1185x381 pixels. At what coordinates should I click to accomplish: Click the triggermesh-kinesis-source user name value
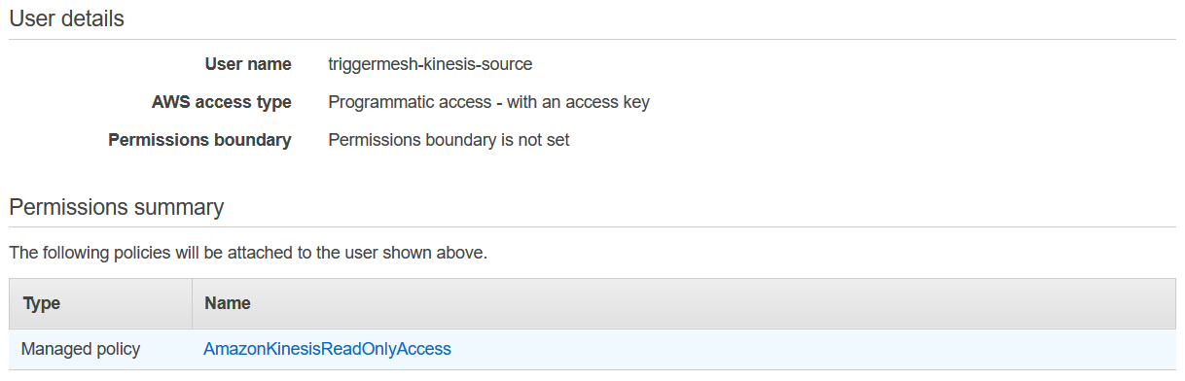[x=430, y=64]
